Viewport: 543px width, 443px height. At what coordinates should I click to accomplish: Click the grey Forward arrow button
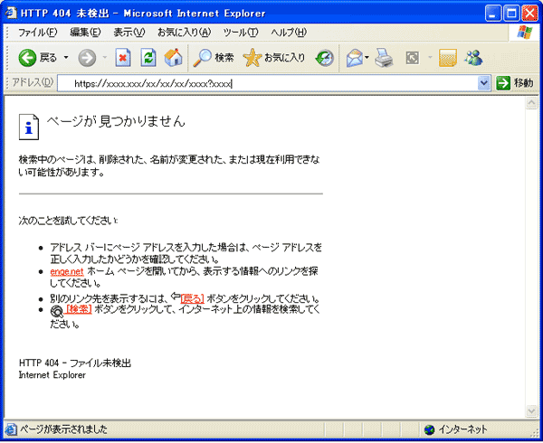coord(87,57)
